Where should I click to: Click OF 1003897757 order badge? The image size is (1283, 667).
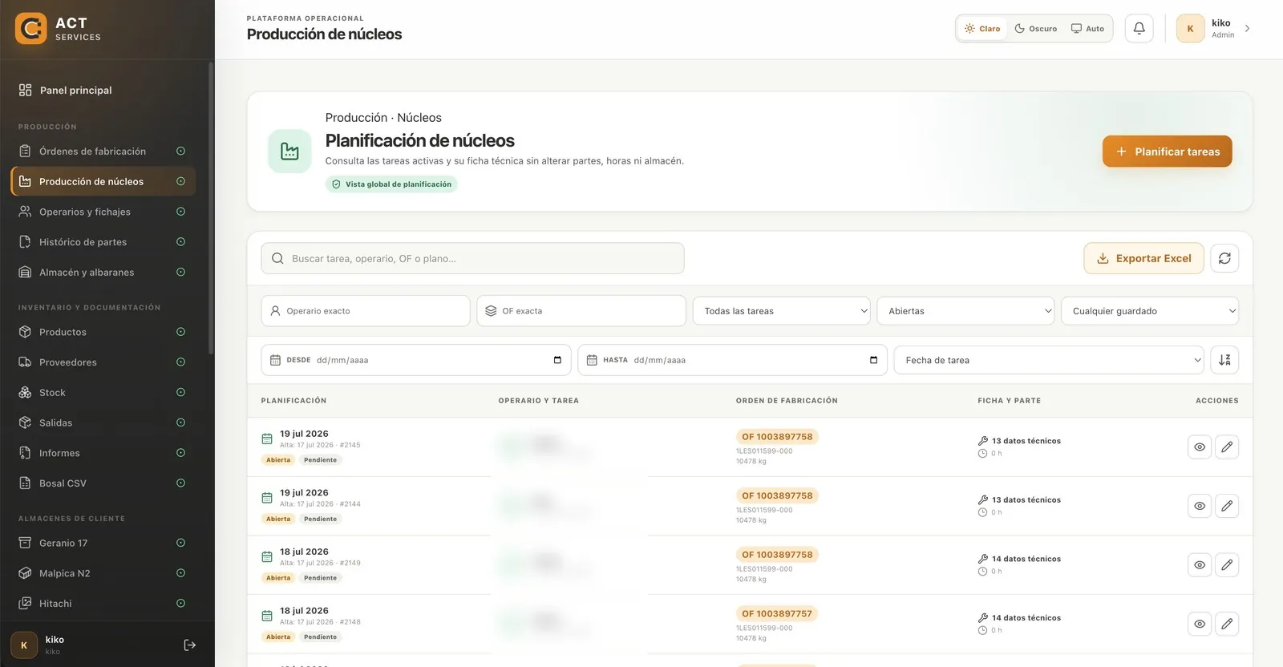tap(777, 614)
